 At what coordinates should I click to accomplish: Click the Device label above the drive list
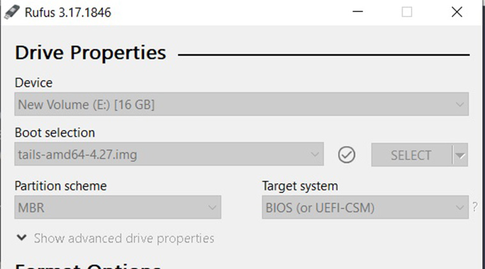point(33,82)
